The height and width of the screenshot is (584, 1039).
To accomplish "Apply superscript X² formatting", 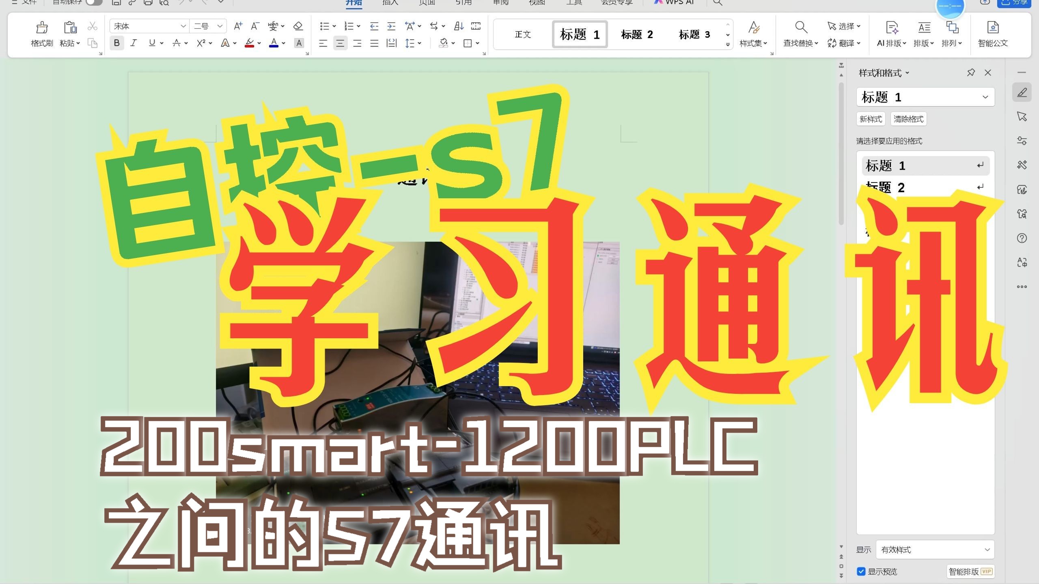I will (x=201, y=43).
